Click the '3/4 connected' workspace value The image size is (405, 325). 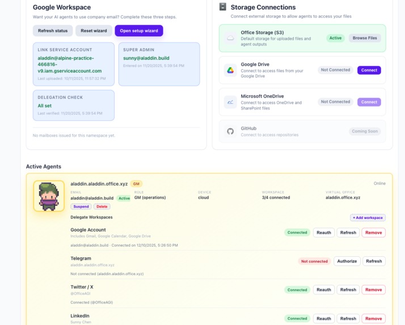coord(276,197)
